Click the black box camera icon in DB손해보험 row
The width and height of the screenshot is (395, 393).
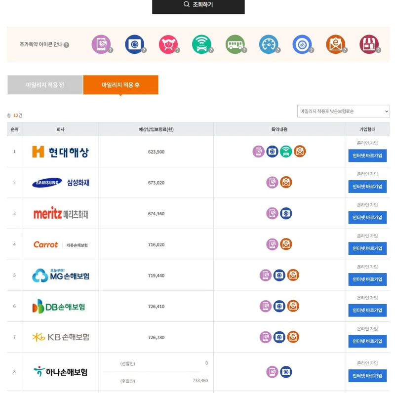pos(279,306)
